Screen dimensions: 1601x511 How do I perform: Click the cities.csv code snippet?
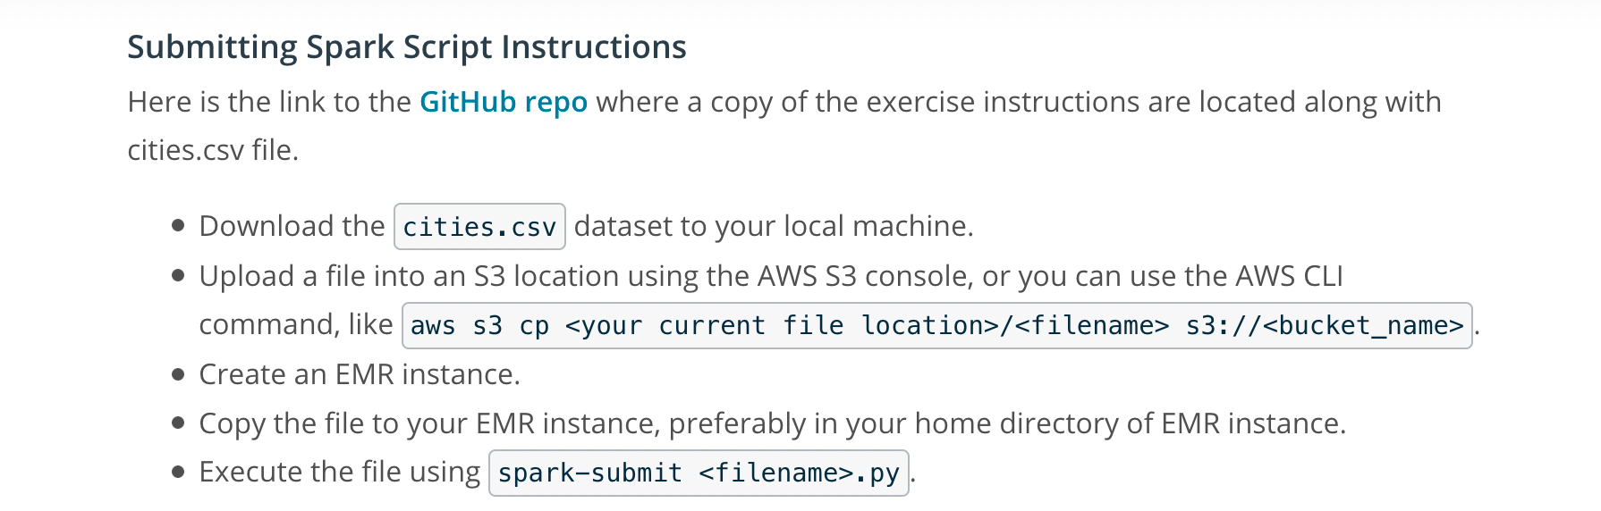[479, 227]
